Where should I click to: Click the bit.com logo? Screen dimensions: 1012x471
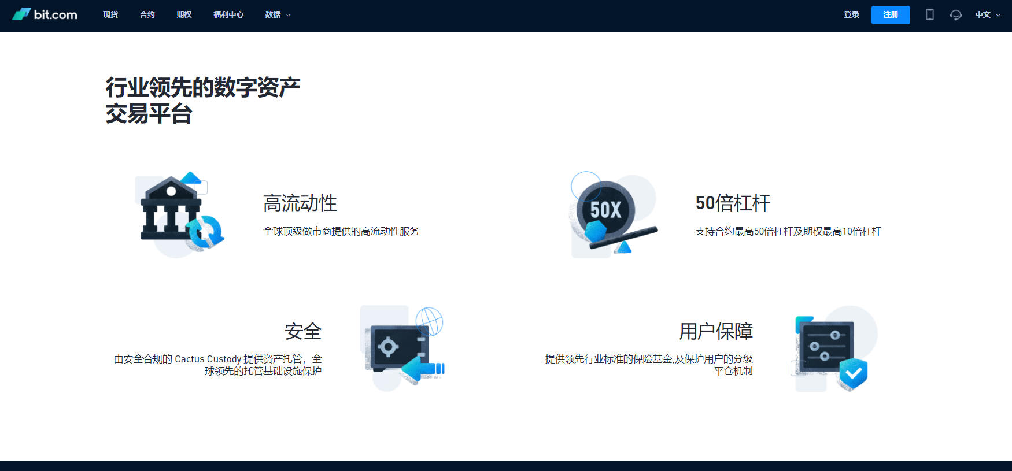pos(45,14)
